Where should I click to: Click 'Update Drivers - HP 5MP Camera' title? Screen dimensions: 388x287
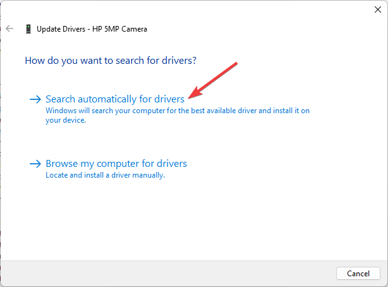[x=92, y=29]
